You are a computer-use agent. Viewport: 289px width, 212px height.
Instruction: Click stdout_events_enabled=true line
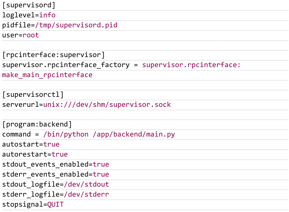[56, 164]
